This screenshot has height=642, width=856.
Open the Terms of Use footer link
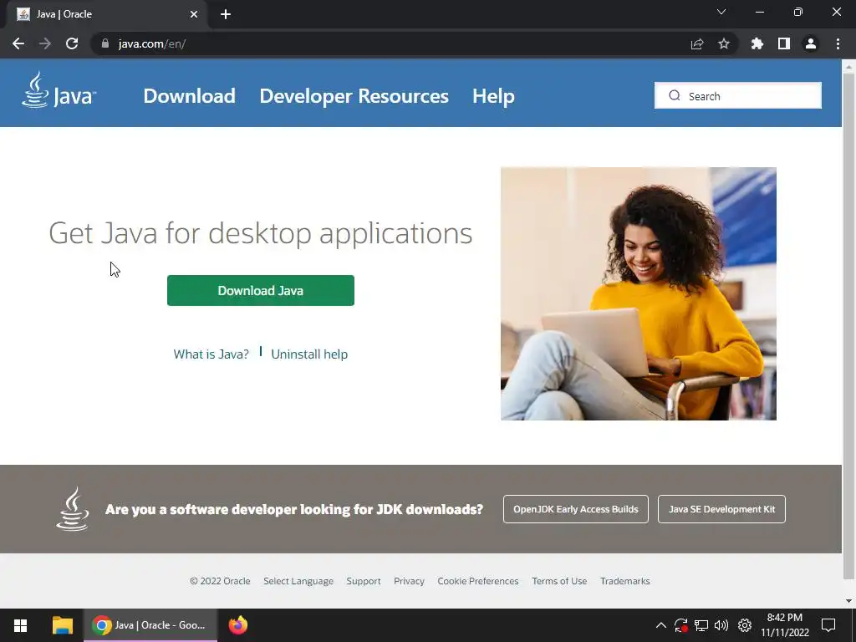(559, 581)
